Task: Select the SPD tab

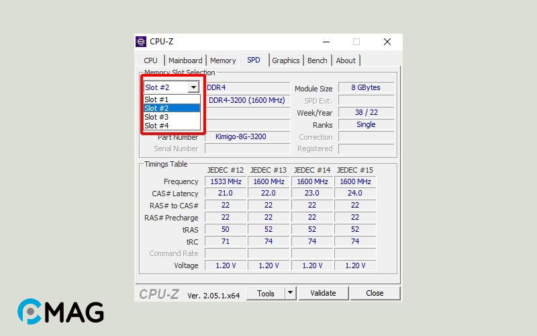Action: coord(254,60)
